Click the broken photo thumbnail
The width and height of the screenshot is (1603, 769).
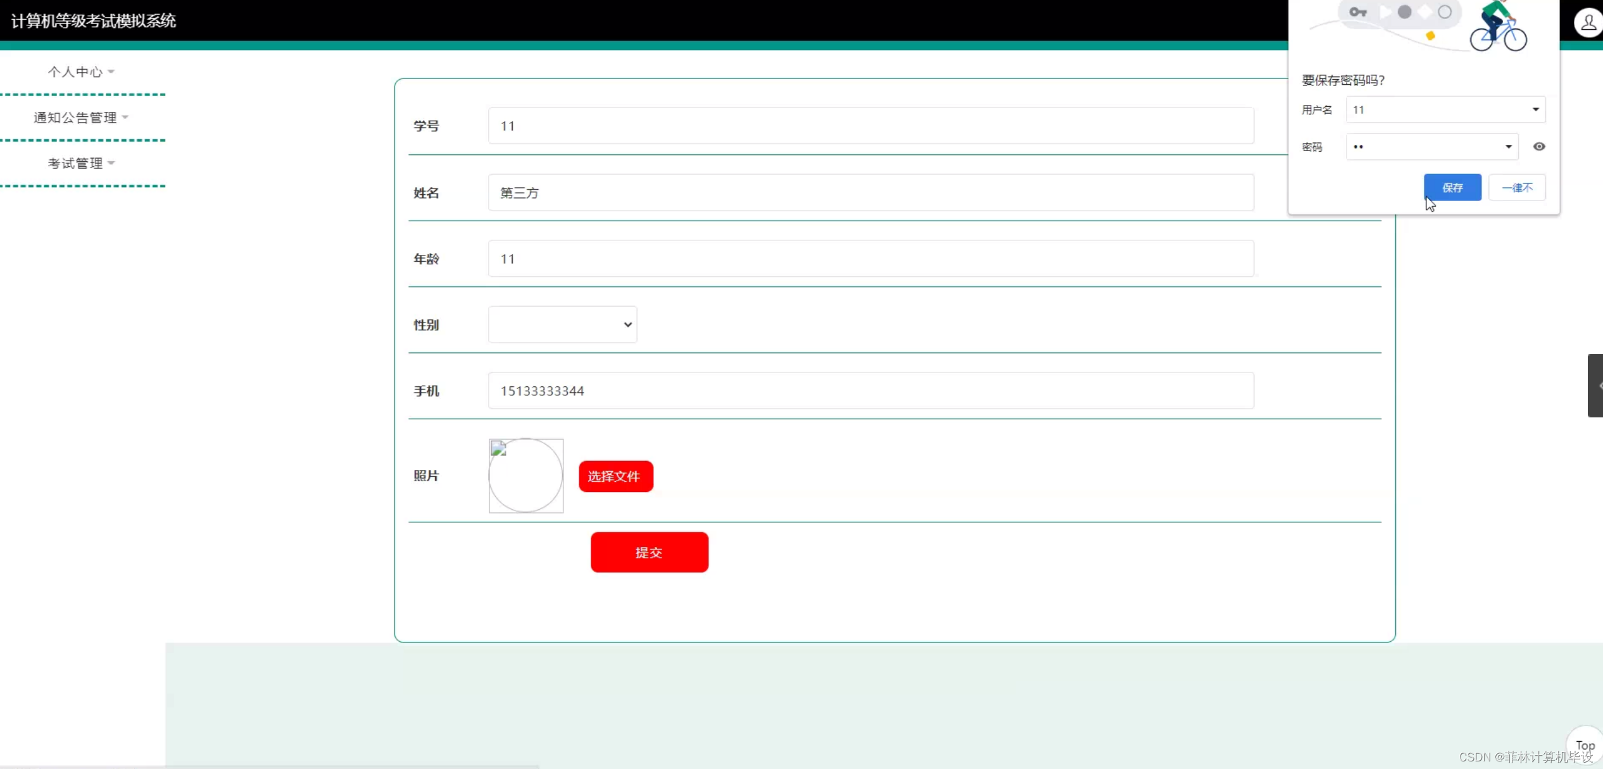point(525,476)
